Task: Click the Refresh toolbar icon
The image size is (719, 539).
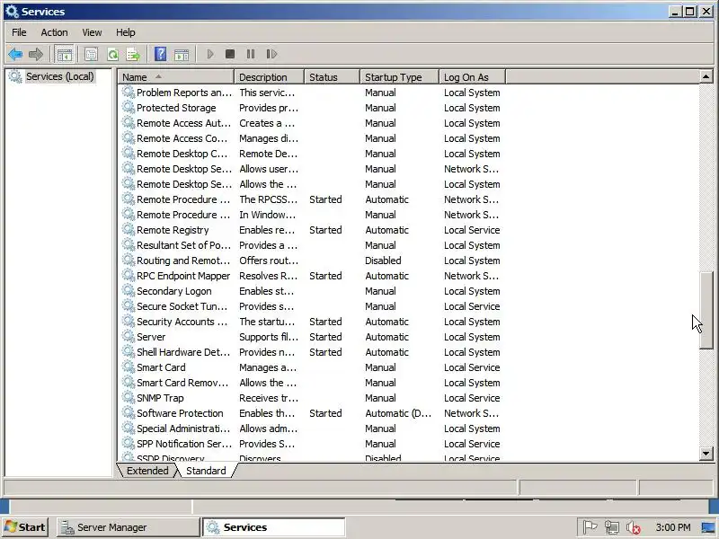Action: [x=112, y=54]
